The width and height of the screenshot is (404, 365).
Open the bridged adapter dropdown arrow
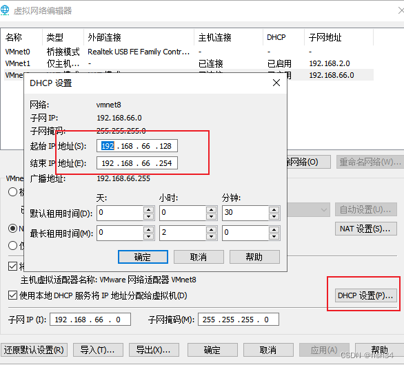[x=324, y=210]
